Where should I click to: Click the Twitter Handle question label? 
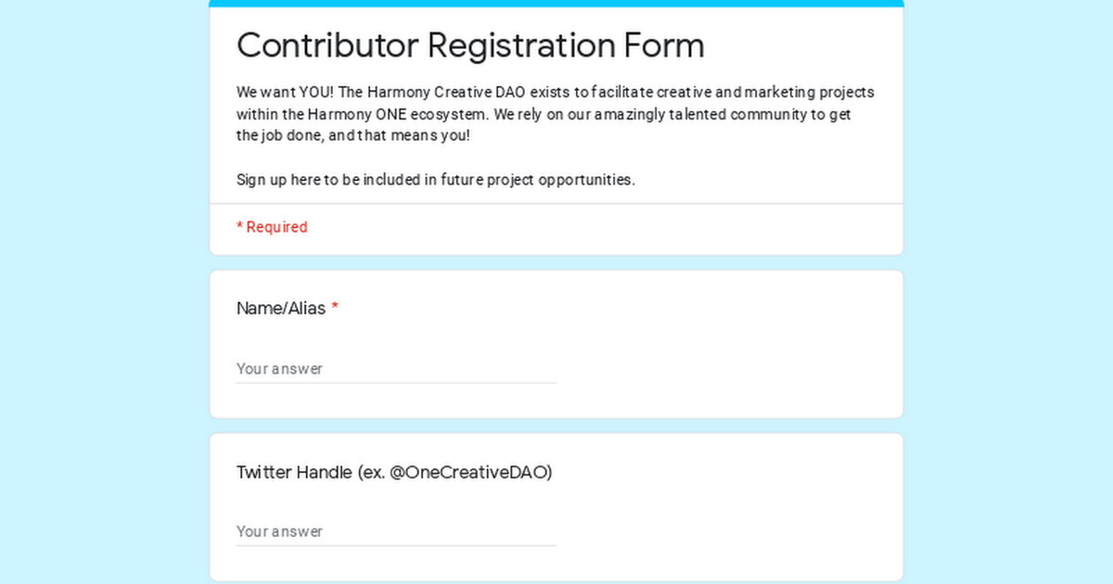coord(394,472)
